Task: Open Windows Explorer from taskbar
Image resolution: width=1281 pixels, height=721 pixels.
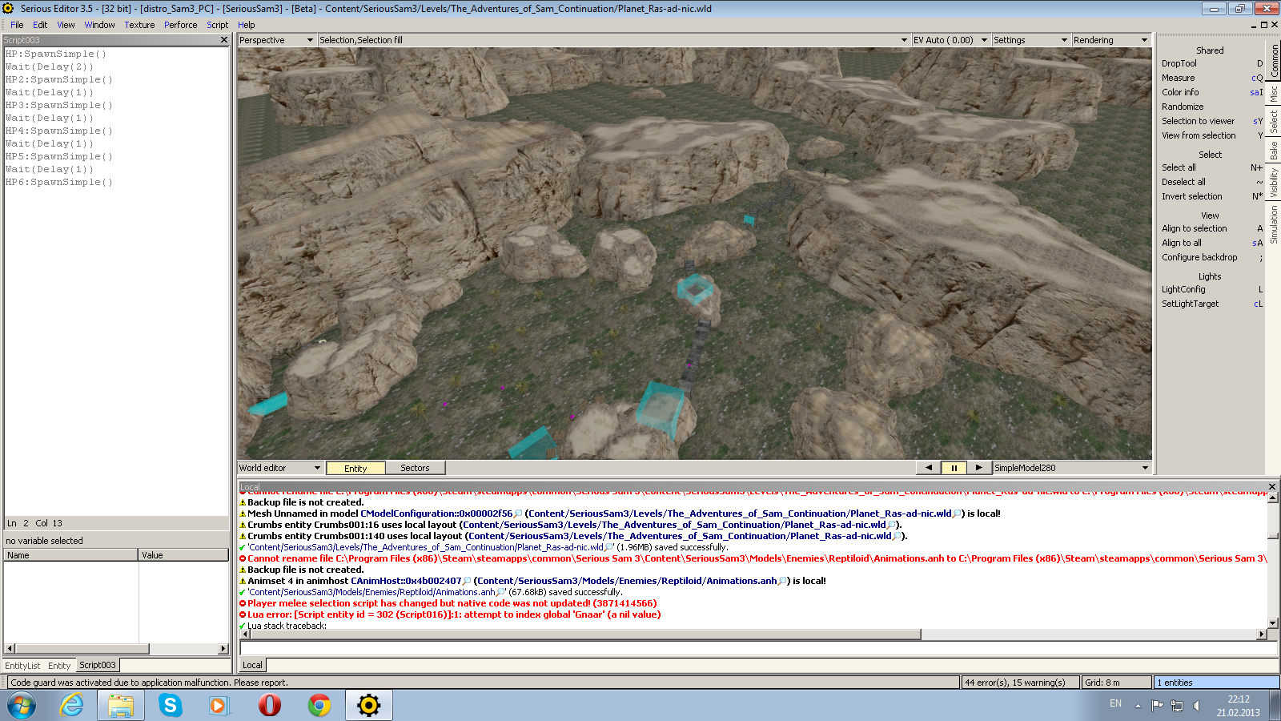Action: (x=121, y=706)
